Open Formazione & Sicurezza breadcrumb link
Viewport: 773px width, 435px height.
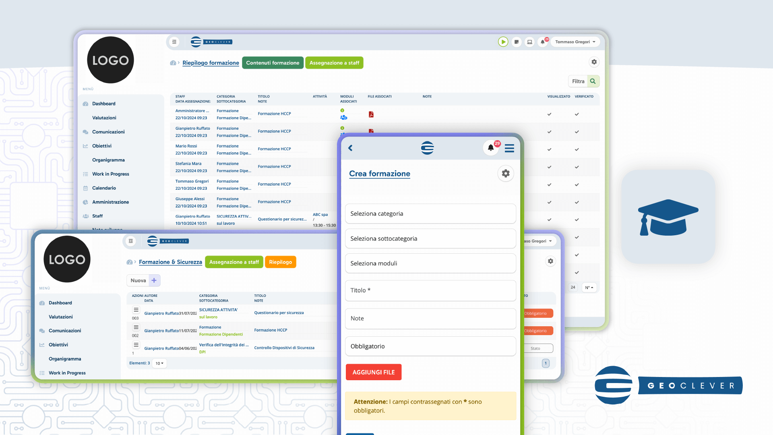click(170, 262)
